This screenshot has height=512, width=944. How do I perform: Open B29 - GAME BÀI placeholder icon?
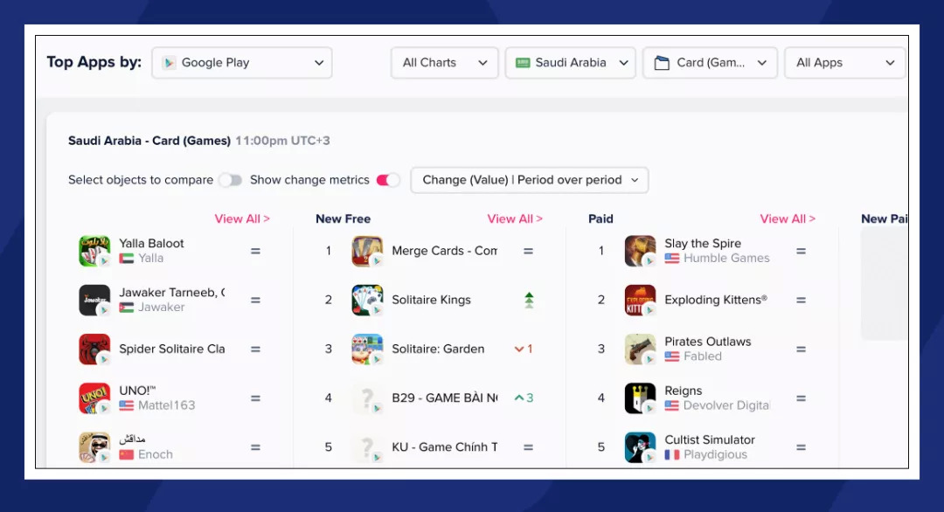point(367,398)
